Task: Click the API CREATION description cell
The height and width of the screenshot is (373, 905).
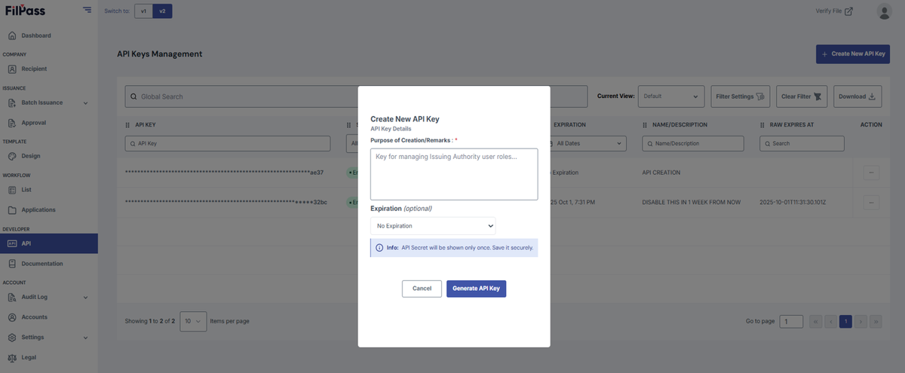Action: tap(661, 173)
